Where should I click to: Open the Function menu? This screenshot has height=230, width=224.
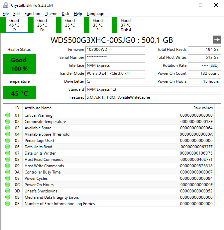click(32, 14)
